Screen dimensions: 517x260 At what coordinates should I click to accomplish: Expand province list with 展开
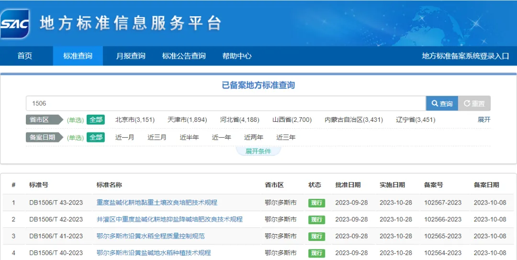point(484,119)
